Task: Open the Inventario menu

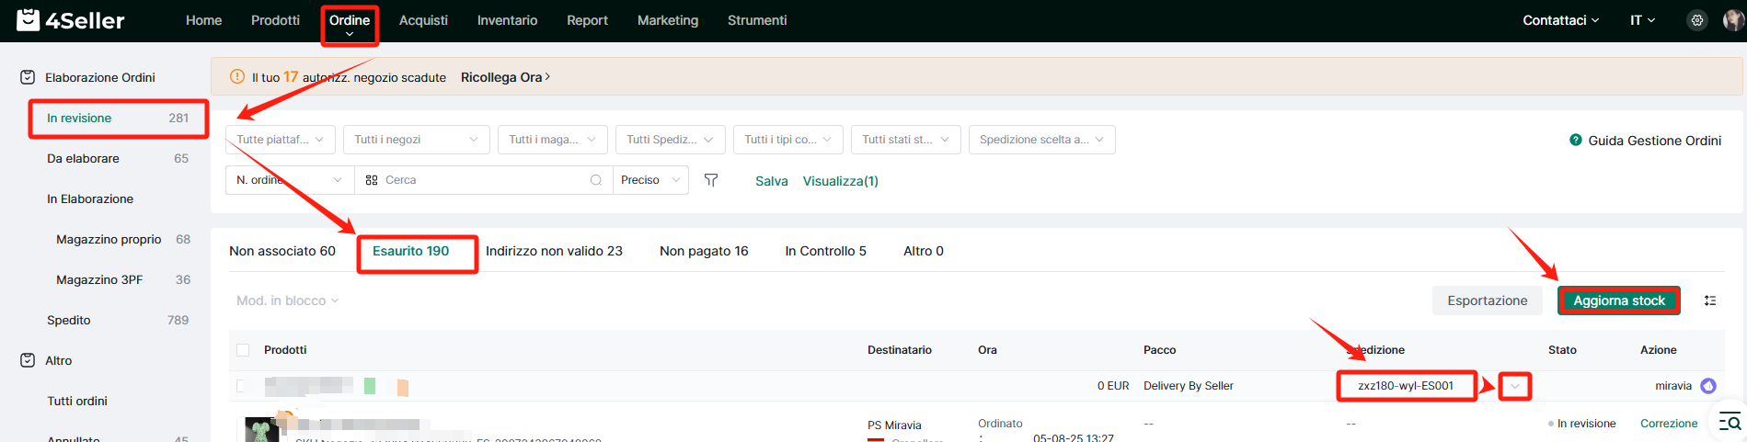Action: (x=507, y=20)
